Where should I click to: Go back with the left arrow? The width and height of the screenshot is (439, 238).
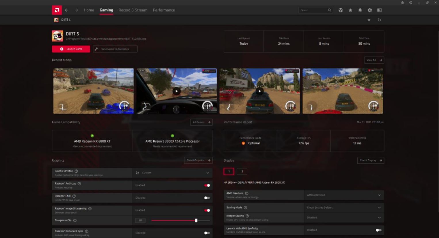pyautogui.click(x=66, y=10)
